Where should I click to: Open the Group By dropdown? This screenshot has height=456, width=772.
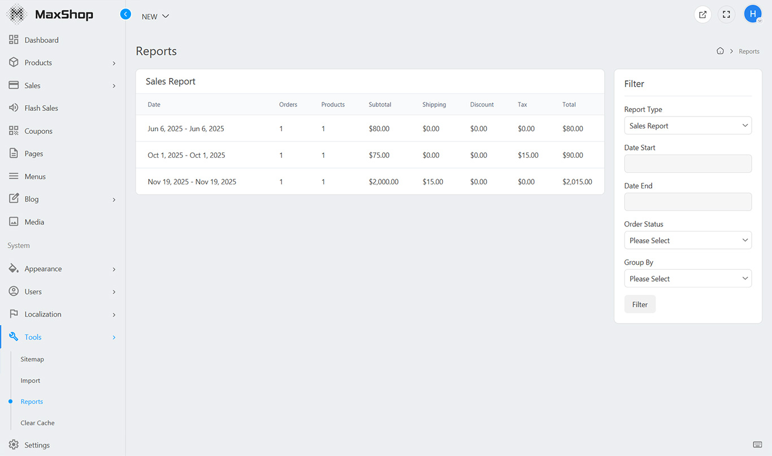tap(688, 278)
